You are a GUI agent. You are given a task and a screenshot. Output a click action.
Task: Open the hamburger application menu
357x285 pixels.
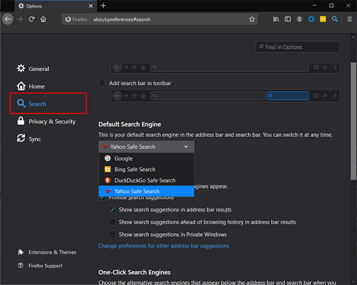click(349, 19)
